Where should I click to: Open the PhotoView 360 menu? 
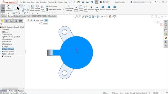click(52, 2)
